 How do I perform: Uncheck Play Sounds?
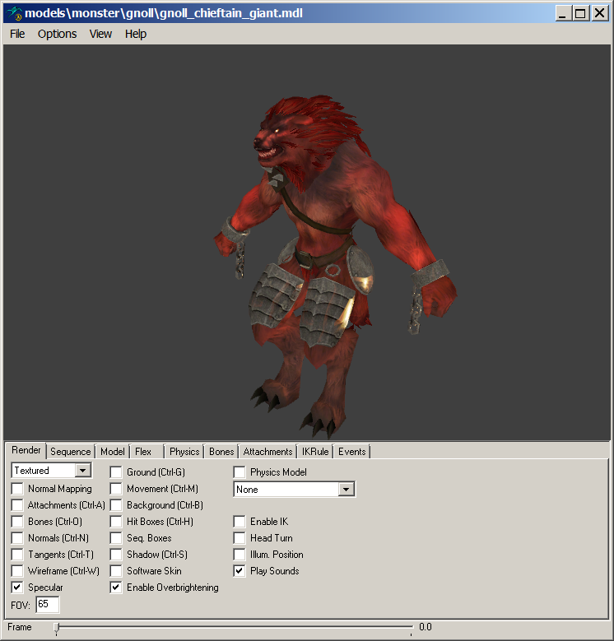coord(240,571)
